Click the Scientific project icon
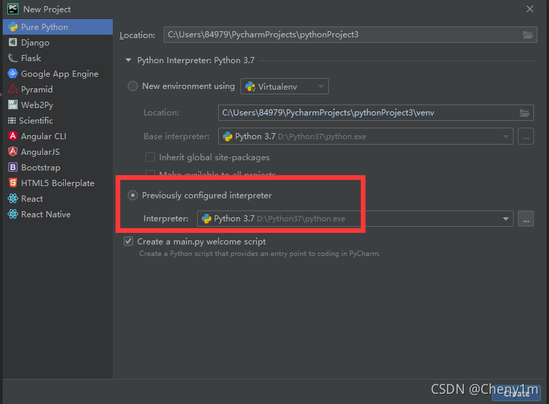Screen dimensions: 549x404 click(x=12, y=121)
